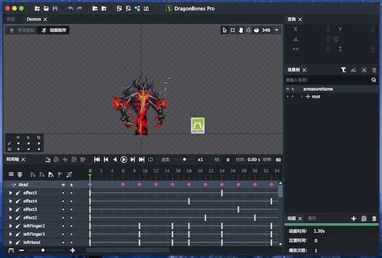This screenshot has height=258, width=382.
Task: Select the hand pan tool
Action: tap(240, 30)
